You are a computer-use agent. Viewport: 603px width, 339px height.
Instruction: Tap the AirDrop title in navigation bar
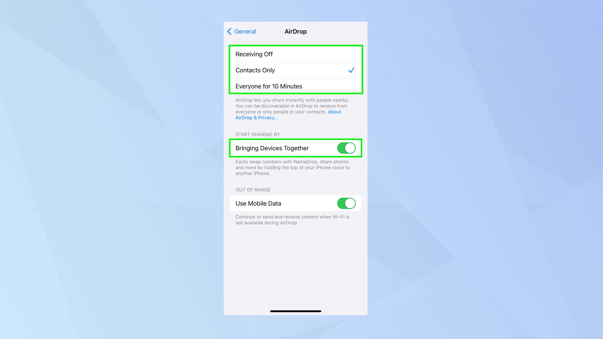pyautogui.click(x=295, y=31)
